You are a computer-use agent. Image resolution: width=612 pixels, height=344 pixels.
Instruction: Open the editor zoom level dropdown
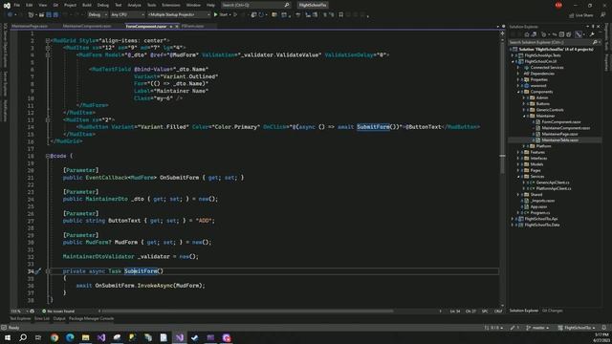point(19,312)
